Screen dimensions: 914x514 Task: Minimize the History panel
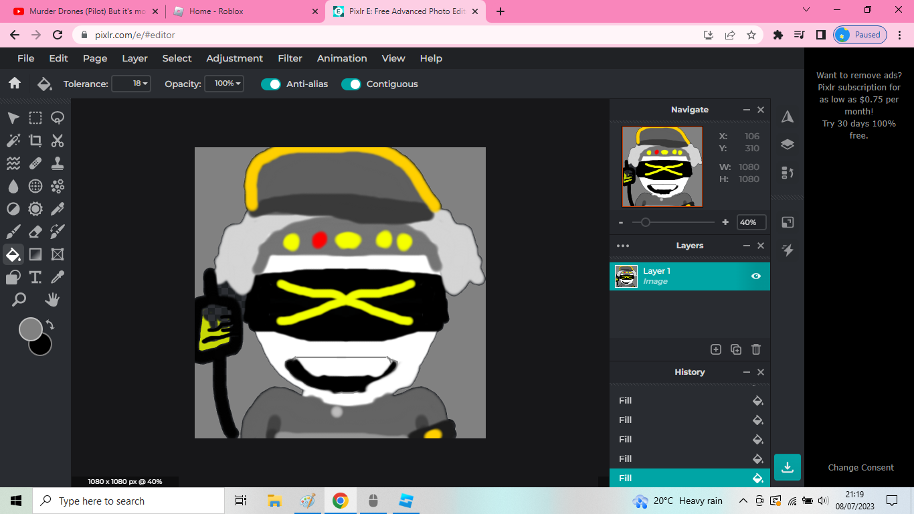tap(747, 372)
